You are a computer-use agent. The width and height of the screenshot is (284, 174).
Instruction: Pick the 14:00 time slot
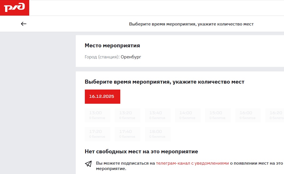(x=188, y=115)
